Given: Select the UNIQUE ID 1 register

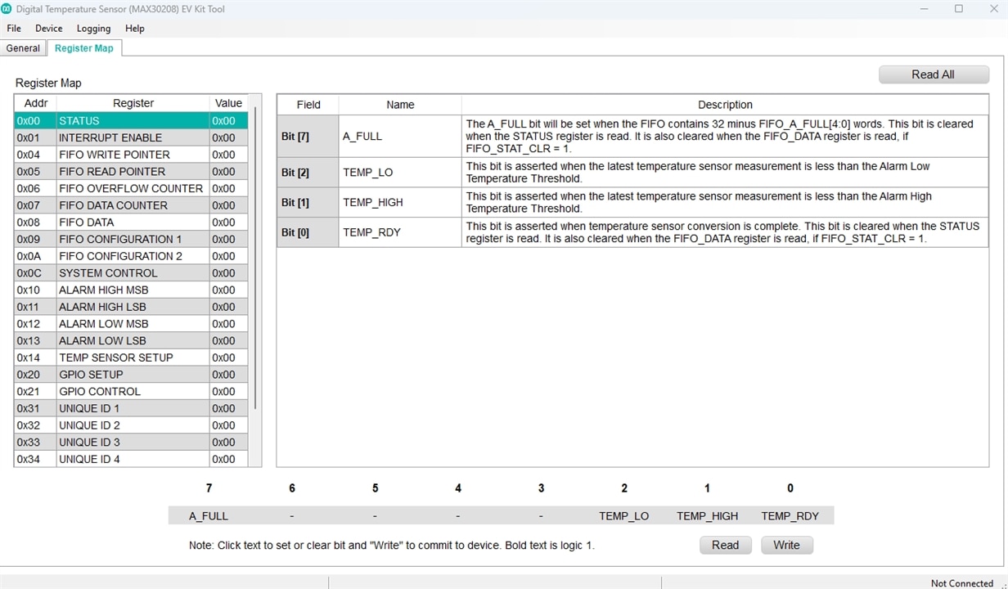Looking at the screenshot, I should click(x=131, y=408).
